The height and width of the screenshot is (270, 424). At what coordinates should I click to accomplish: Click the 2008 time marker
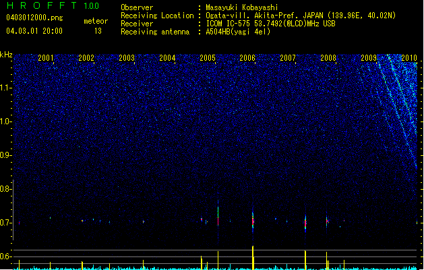[328, 58]
